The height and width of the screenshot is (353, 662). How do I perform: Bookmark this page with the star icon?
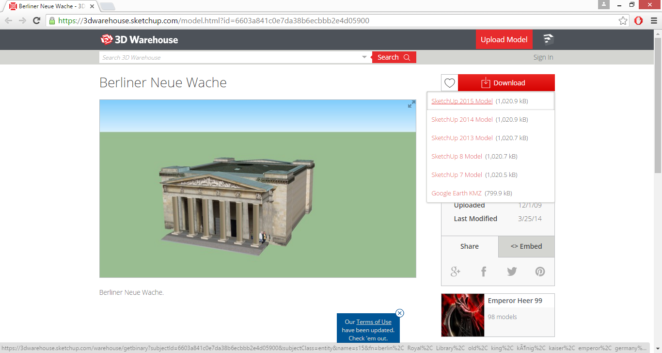click(623, 20)
